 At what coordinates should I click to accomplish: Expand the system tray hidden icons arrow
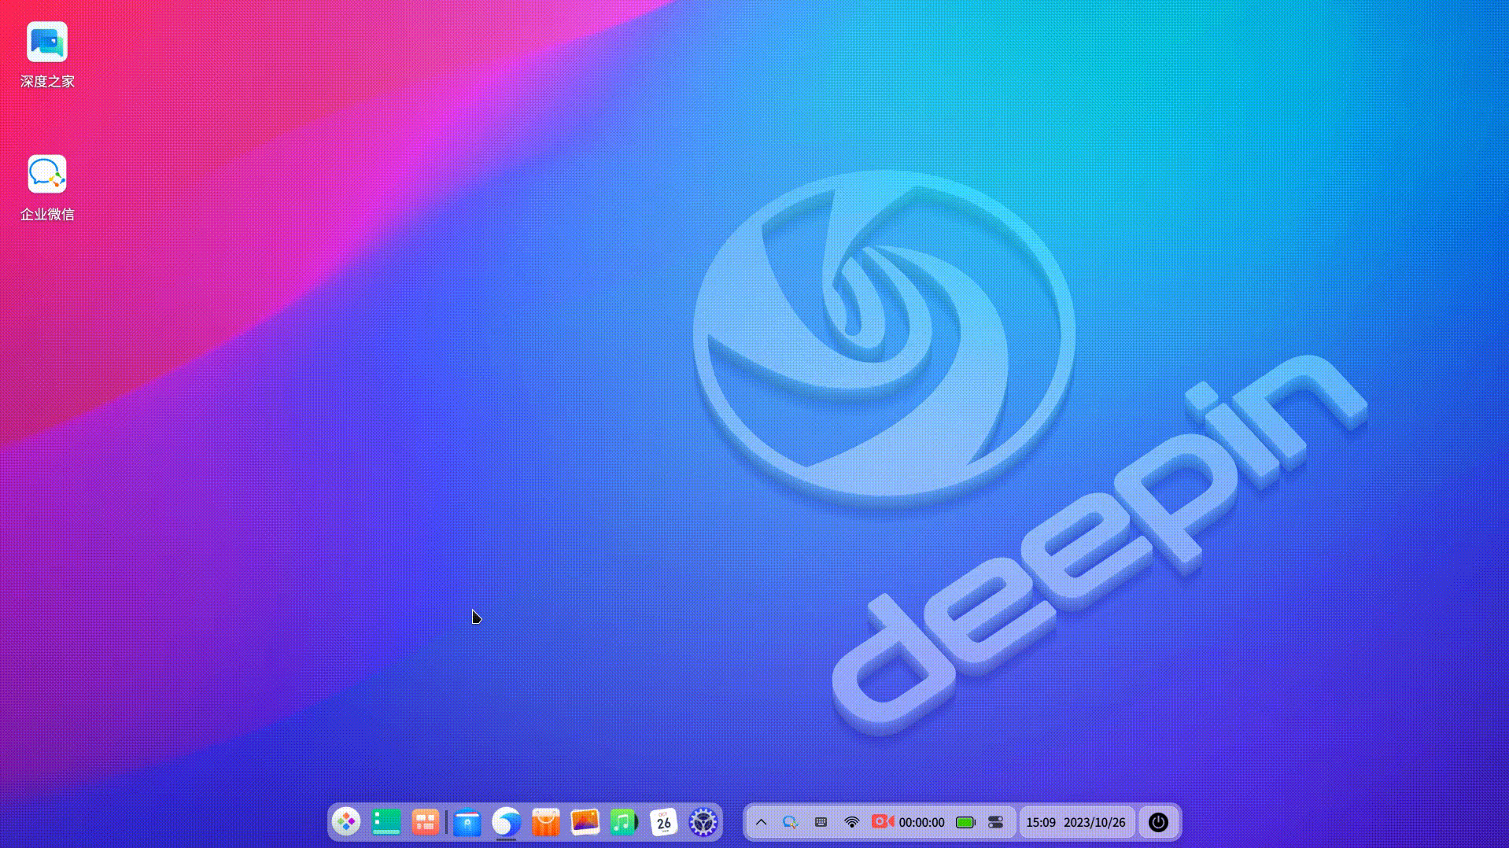(761, 822)
